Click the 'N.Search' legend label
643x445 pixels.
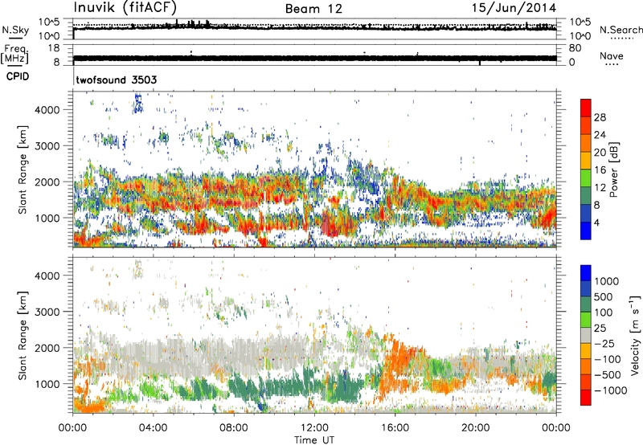coord(620,30)
